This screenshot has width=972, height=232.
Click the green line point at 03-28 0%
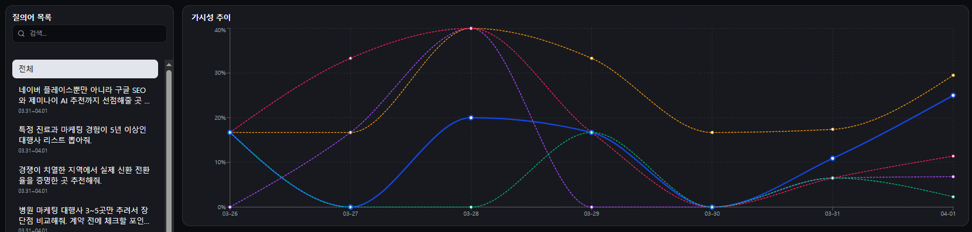471,207
